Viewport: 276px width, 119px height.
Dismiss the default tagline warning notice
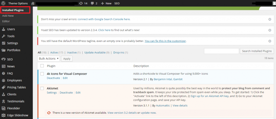270,41
